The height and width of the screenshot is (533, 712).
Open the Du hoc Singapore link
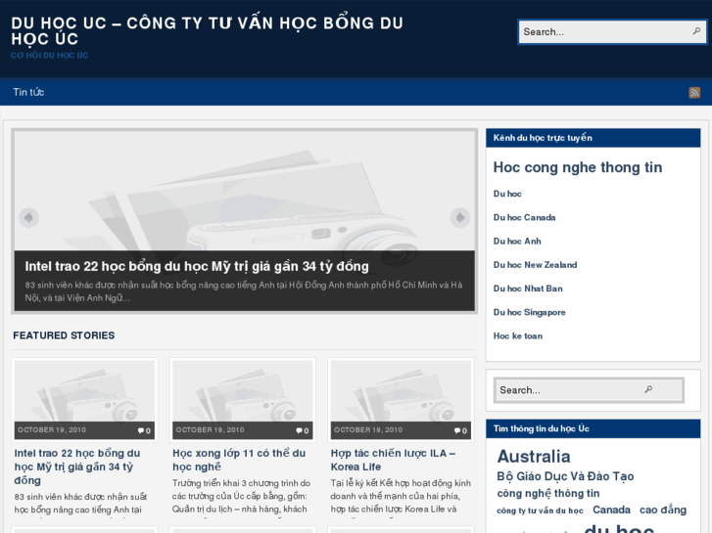530,312
